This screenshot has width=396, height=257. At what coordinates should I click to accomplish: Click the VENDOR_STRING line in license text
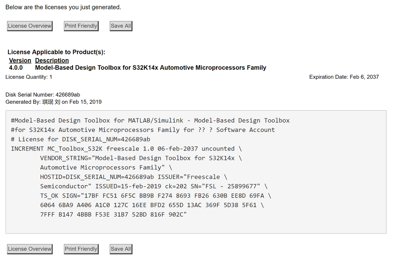pos(141,158)
